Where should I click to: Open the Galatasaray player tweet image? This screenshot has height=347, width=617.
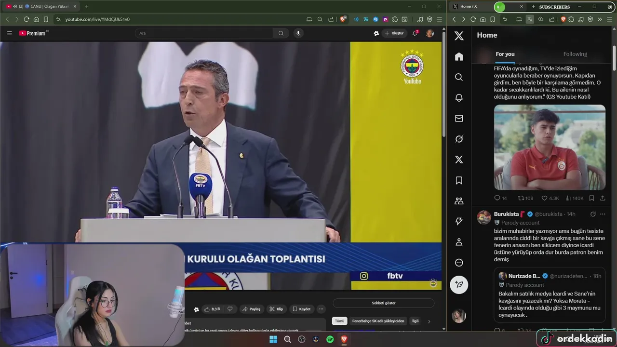(x=550, y=147)
